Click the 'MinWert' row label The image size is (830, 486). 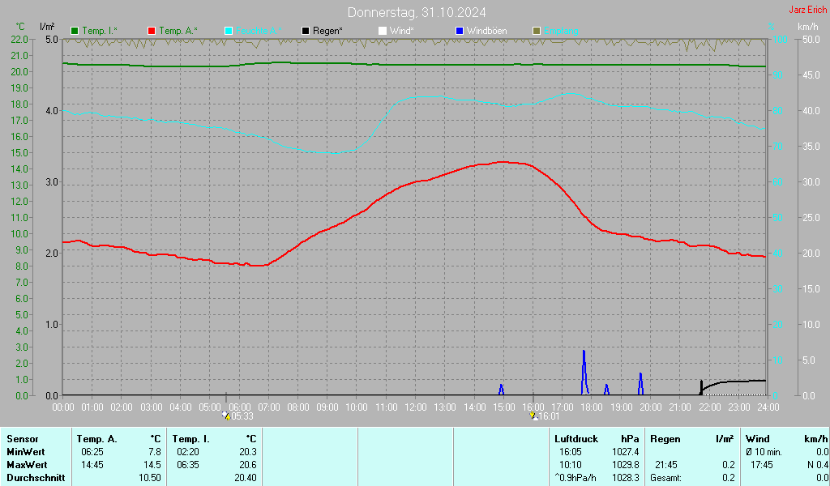(x=26, y=452)
